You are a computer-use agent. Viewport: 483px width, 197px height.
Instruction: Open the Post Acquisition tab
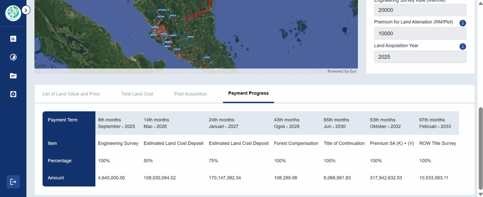[191, 94]
